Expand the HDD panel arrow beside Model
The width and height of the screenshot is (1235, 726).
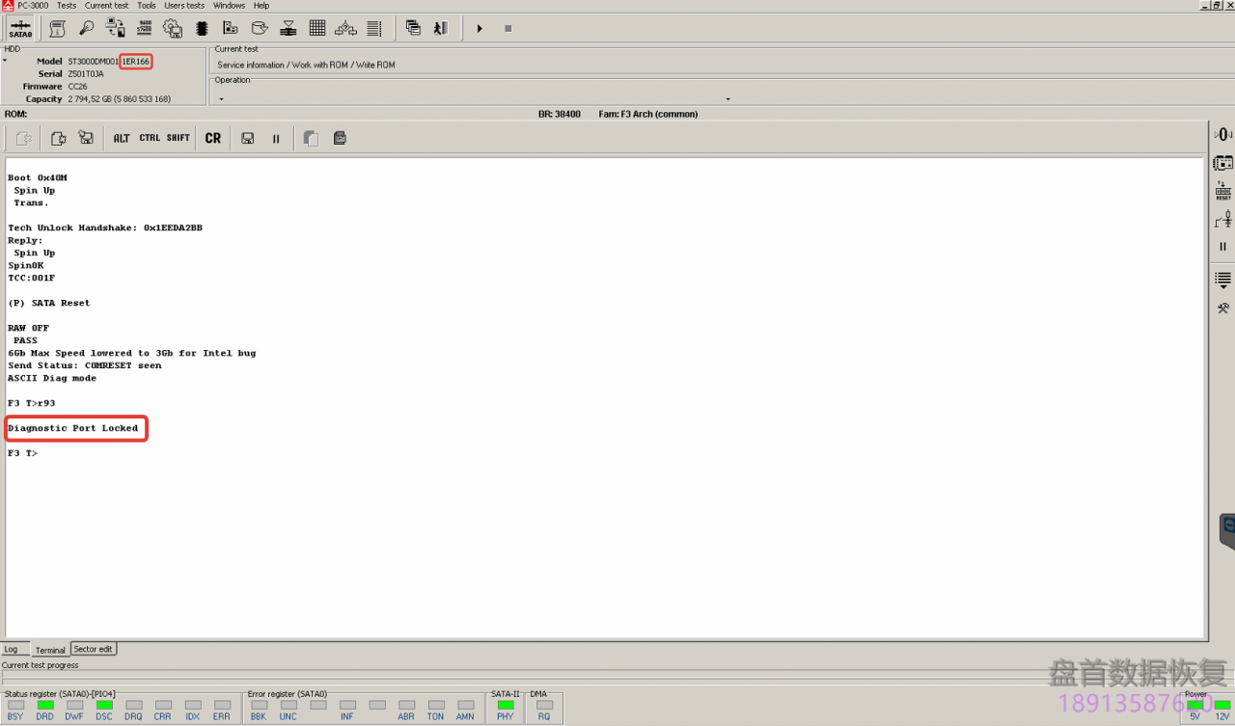[5, 61]
